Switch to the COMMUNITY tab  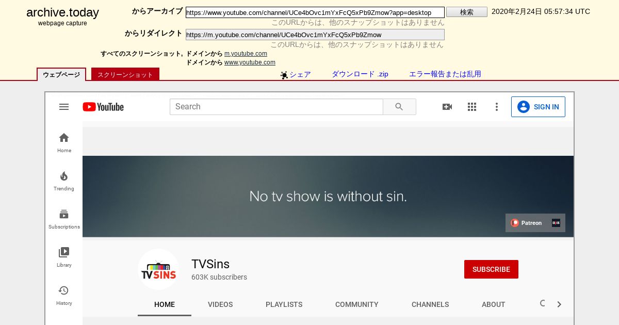click(x=357, y=304)
